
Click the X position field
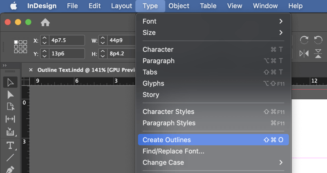tap(67, 40)
